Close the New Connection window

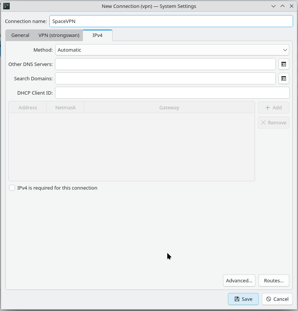[292, 6]
